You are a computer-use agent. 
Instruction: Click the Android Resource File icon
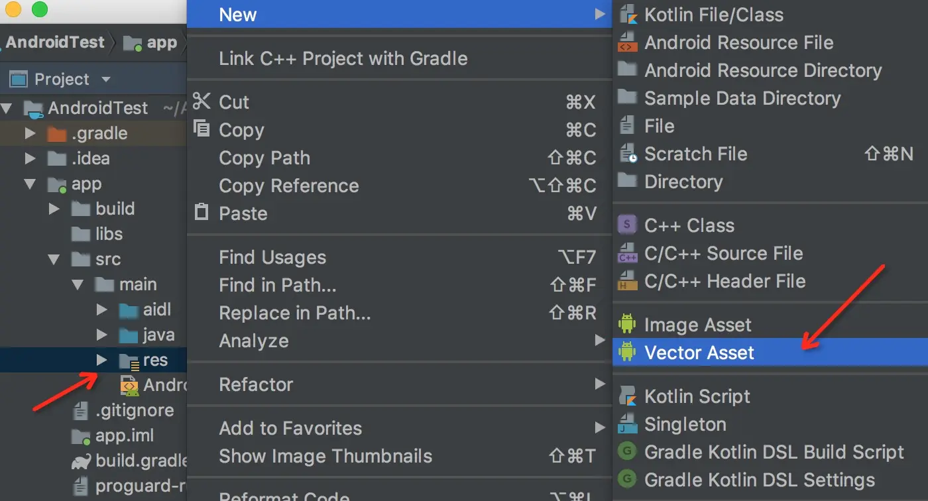627,42
